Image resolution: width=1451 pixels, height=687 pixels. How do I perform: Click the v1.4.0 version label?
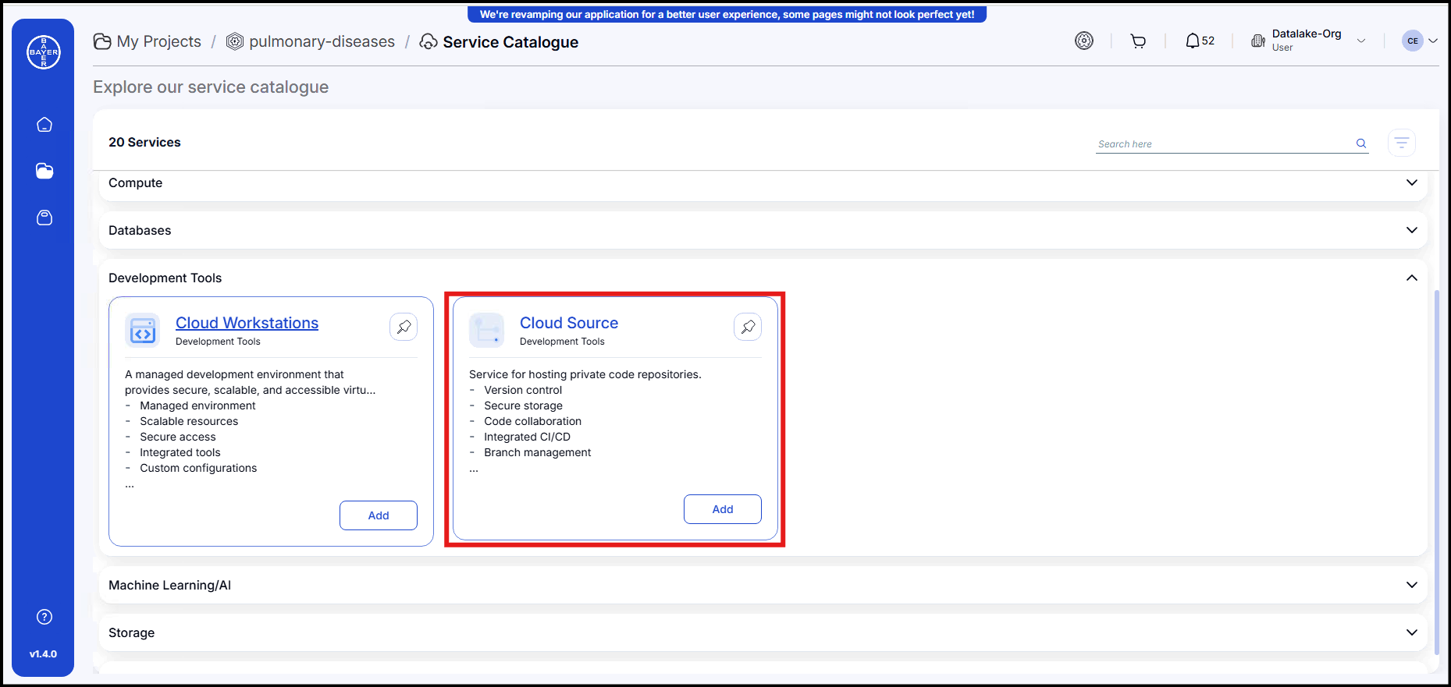[43, 654]
